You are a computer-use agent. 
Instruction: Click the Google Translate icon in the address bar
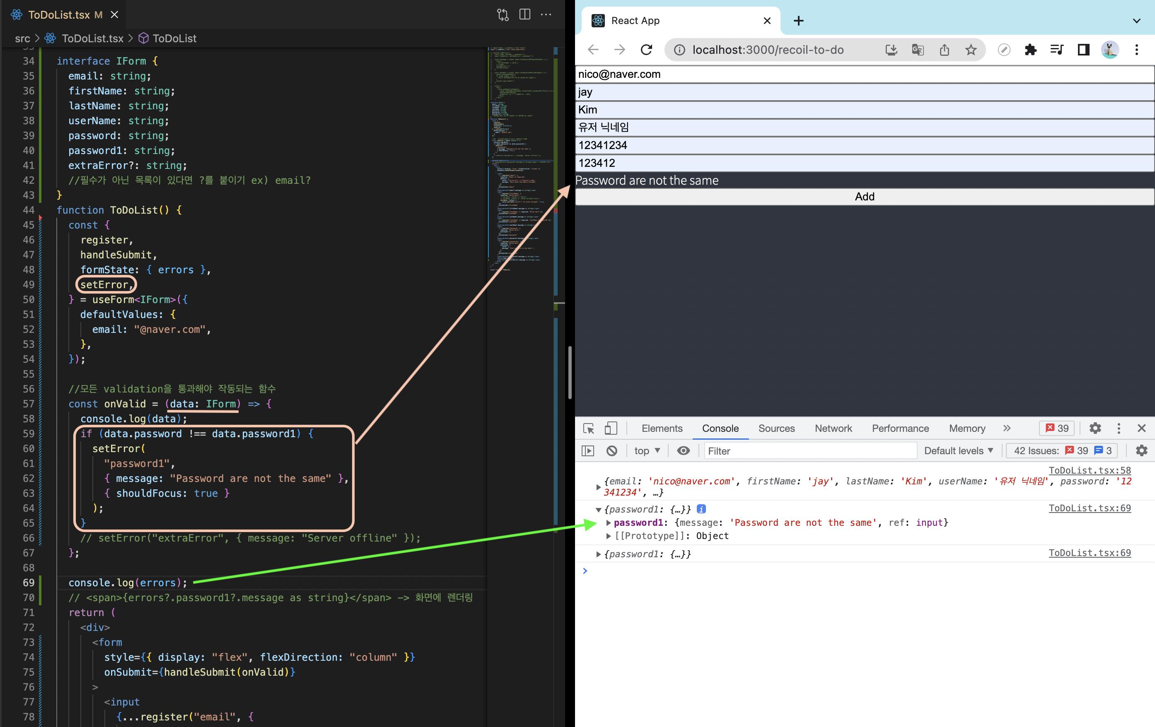[x=918, y=49]
